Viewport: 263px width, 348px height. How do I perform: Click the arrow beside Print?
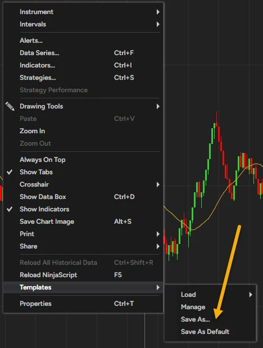pyautogui.click(x=158, y=234)
